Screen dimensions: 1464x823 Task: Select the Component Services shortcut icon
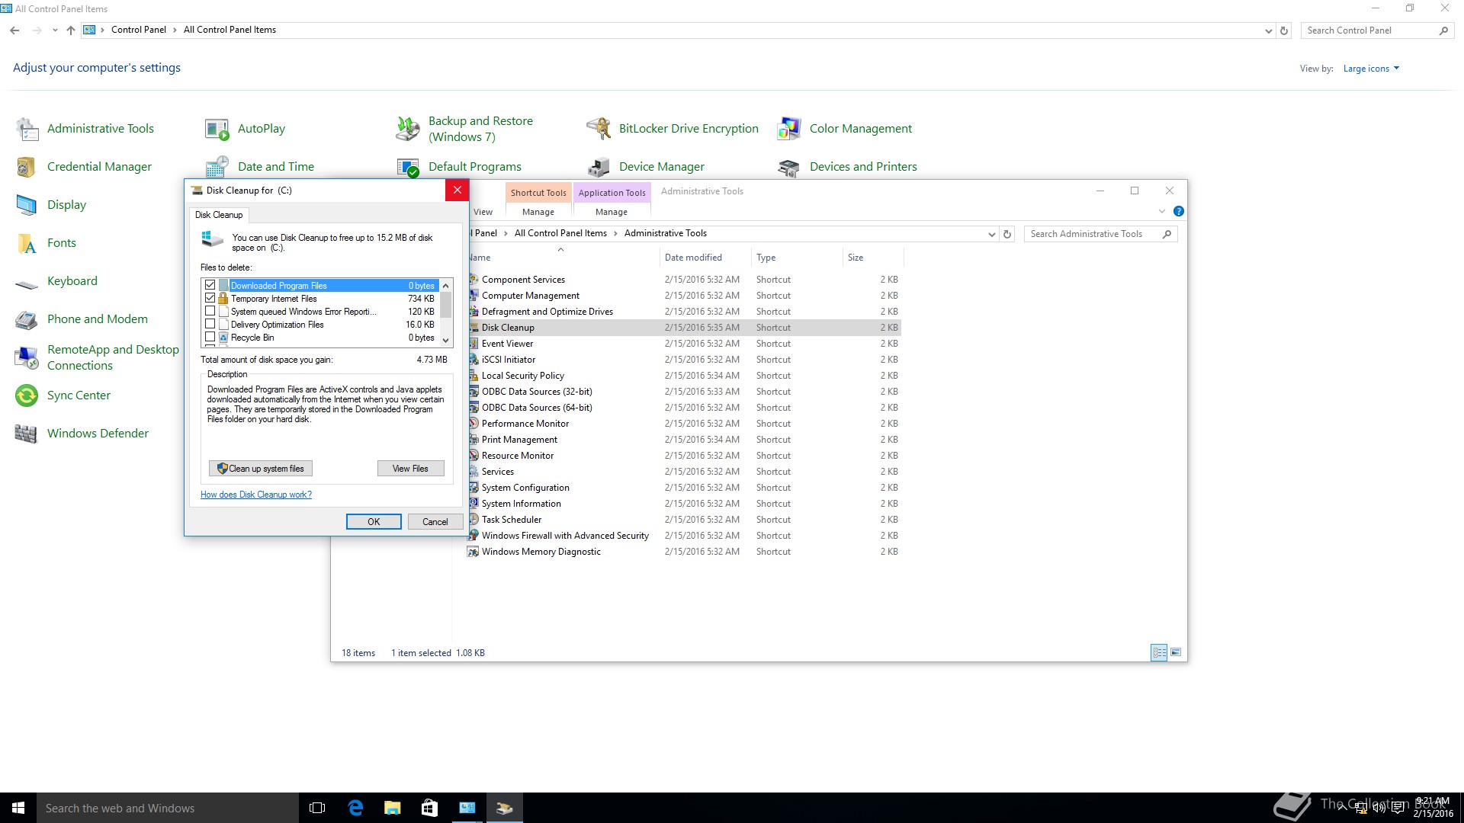(x=474, y=280)
